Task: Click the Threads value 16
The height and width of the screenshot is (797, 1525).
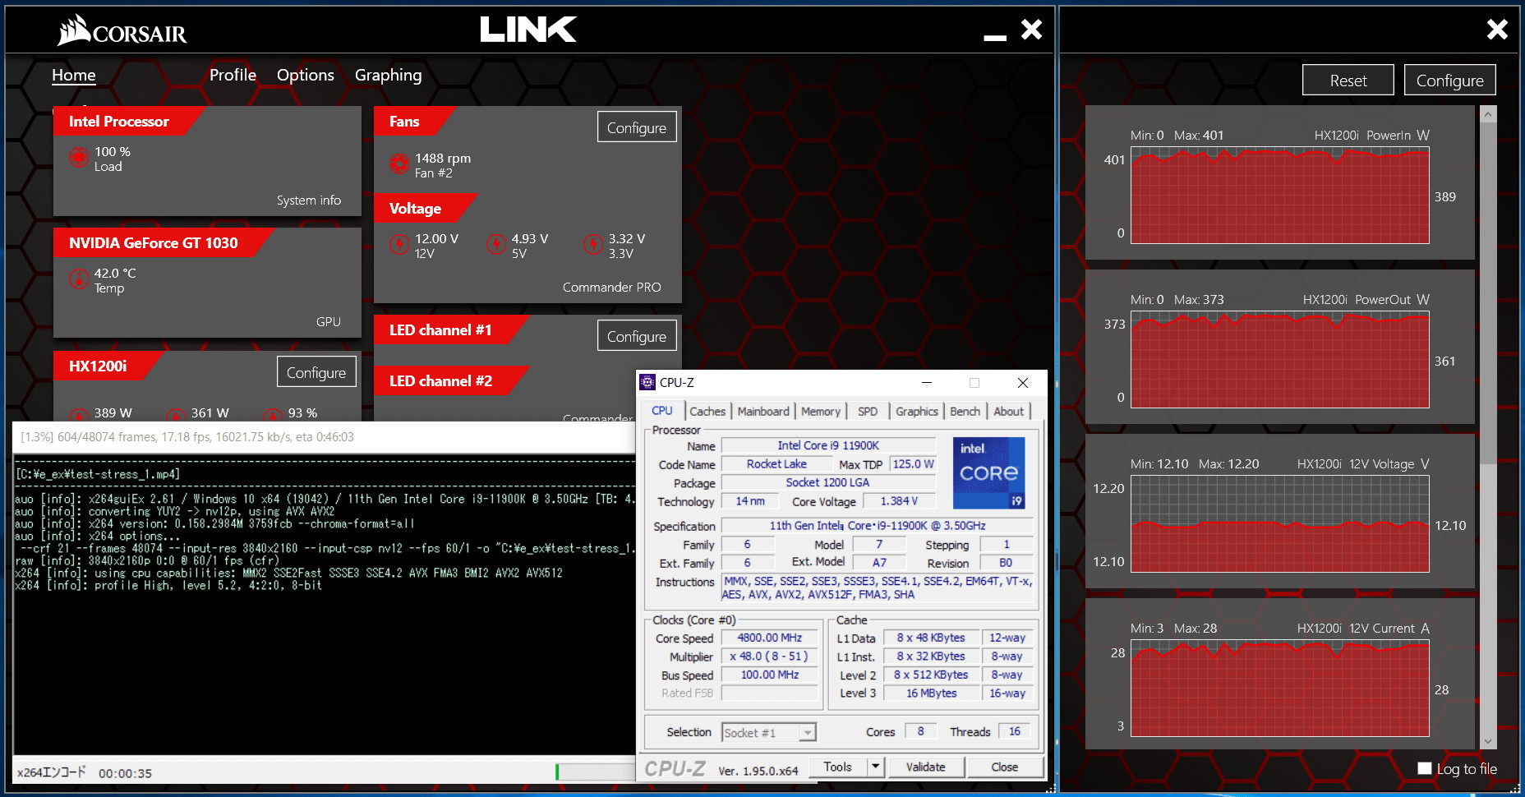Action: pyautogui.click(x=1015, y=731)
